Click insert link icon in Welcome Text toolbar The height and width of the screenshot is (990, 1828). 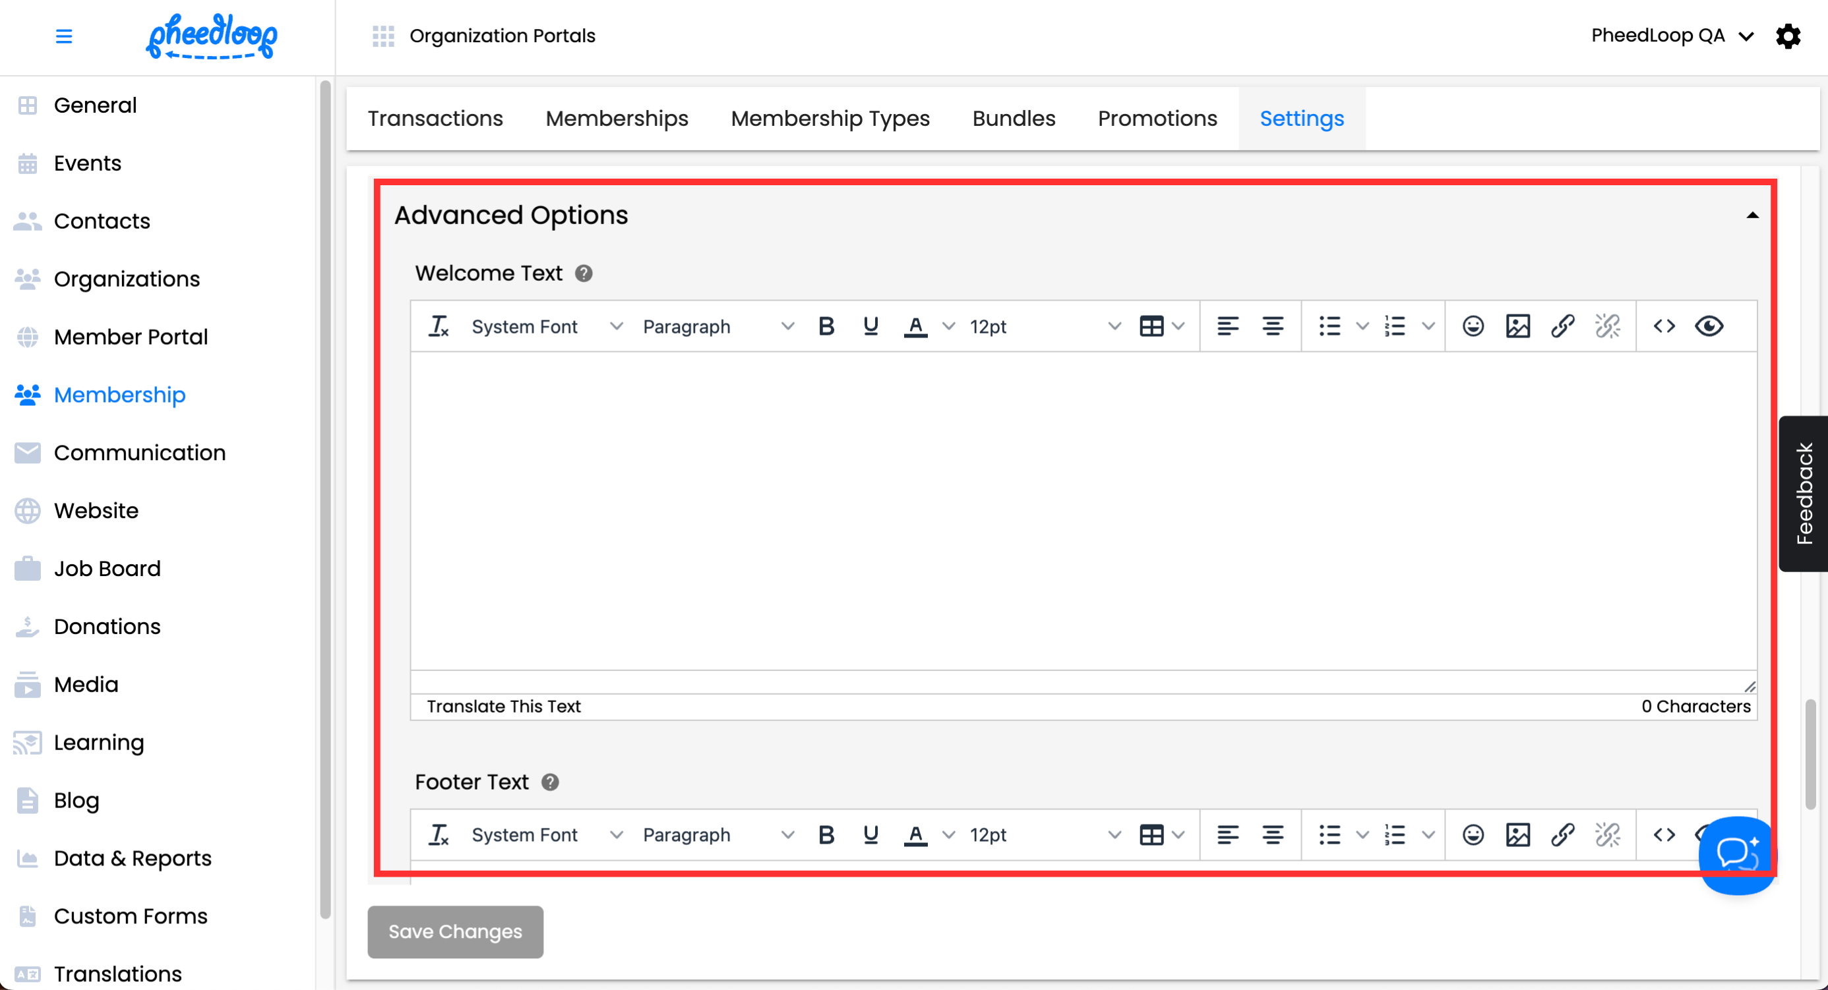[1562, 326]
